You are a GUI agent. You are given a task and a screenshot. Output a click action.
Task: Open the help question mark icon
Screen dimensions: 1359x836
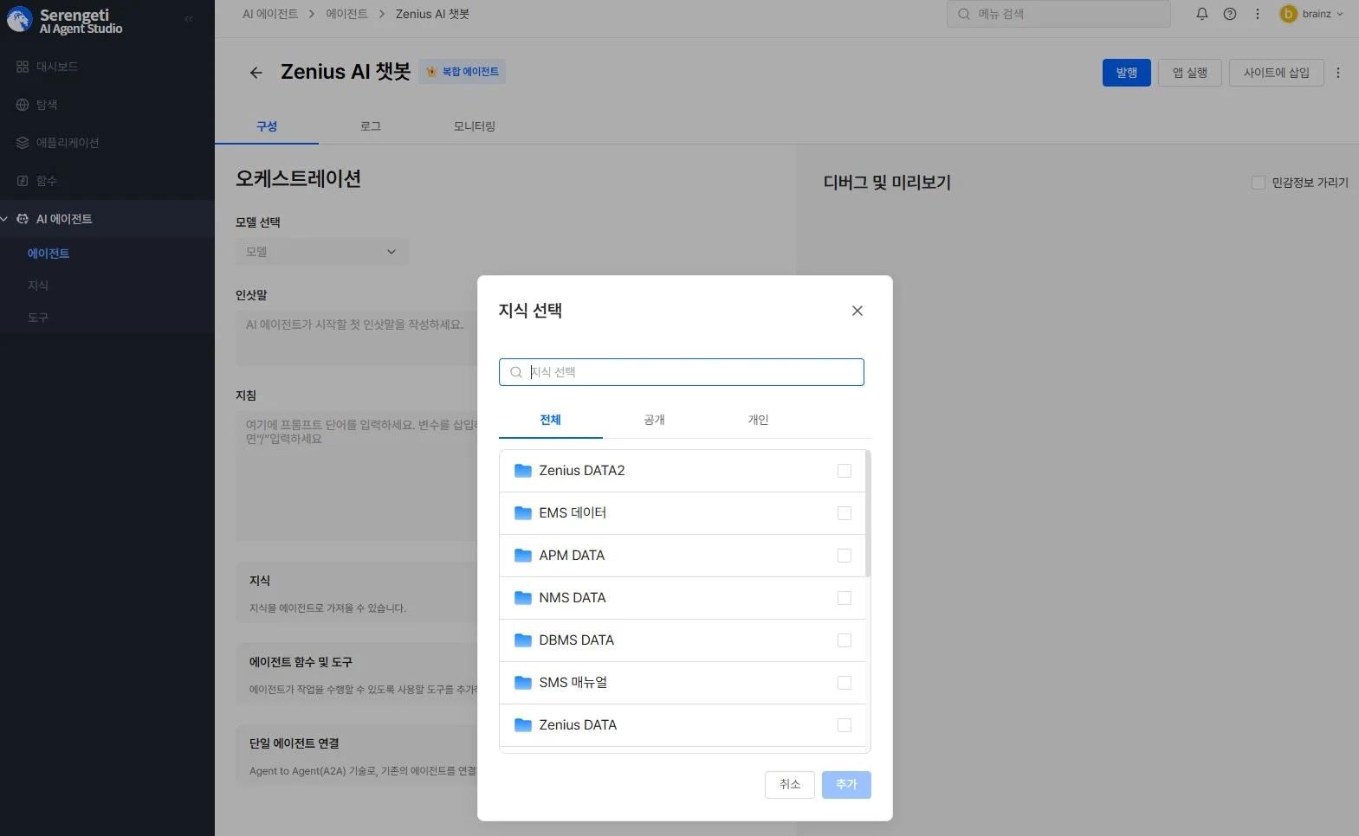coord(1230,14)
